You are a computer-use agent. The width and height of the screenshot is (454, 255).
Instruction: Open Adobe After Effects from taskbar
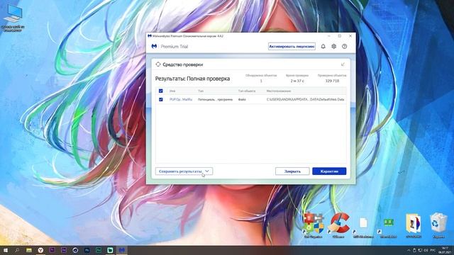64,250
